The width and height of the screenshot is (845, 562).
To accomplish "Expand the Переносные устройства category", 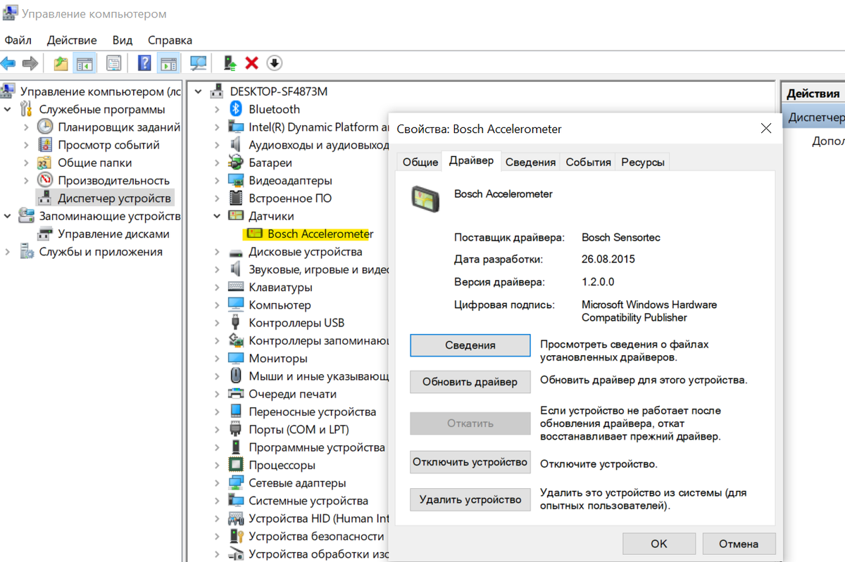I will [217, 412].
